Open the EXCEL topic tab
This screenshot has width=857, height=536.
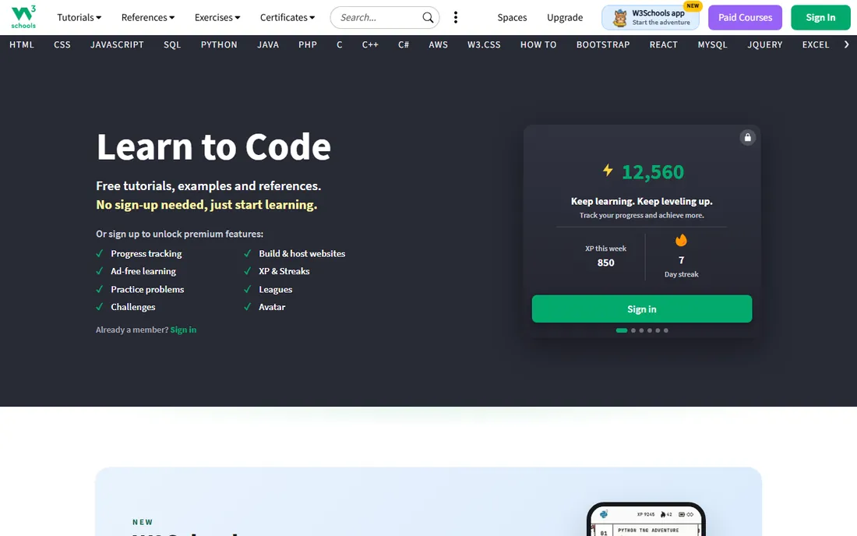816,45
